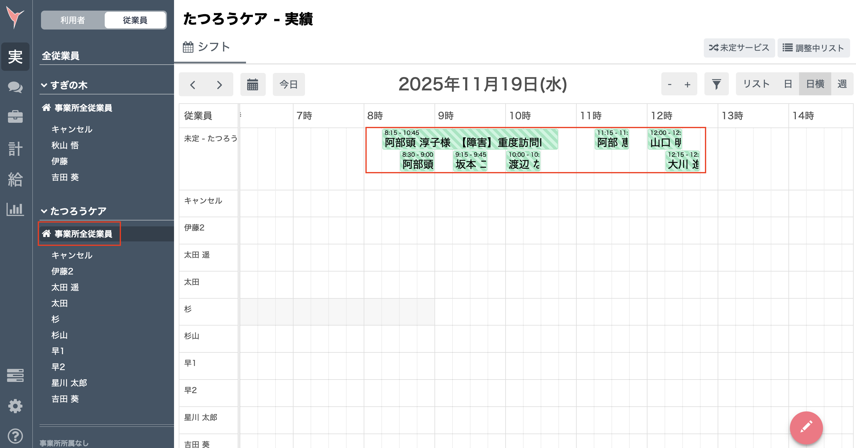Open the filter icon above the schedule
Viewport: 856px width, 448px height.
[716, 84]
